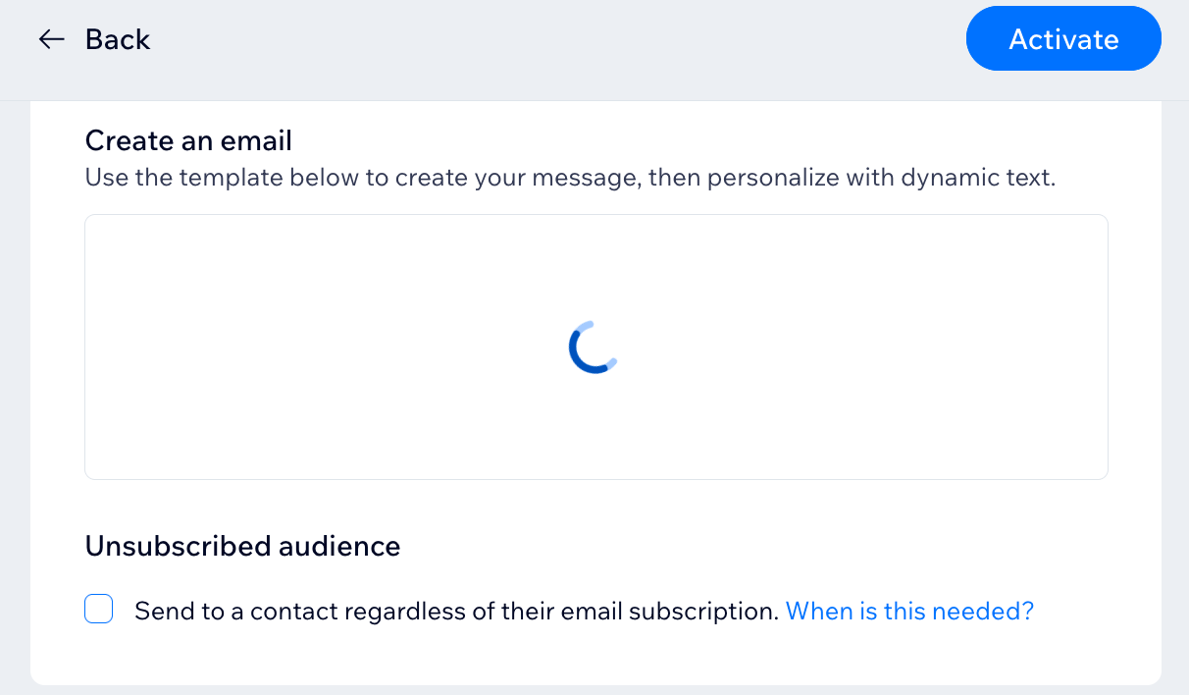Select the 'Unsubscribed audience' section heading
Image resolution: width=1189 pixels, height=695 pixels.
point(242,546)
